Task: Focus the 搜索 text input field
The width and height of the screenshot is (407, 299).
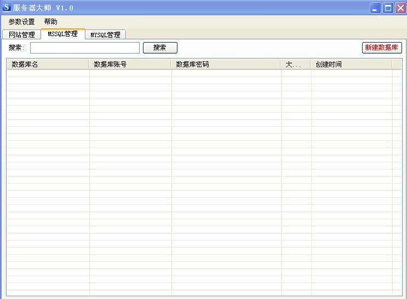Action: pos(84,48)
